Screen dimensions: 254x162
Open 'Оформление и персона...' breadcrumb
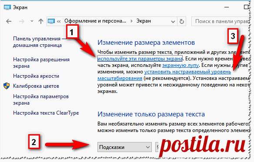coord(95,21)
